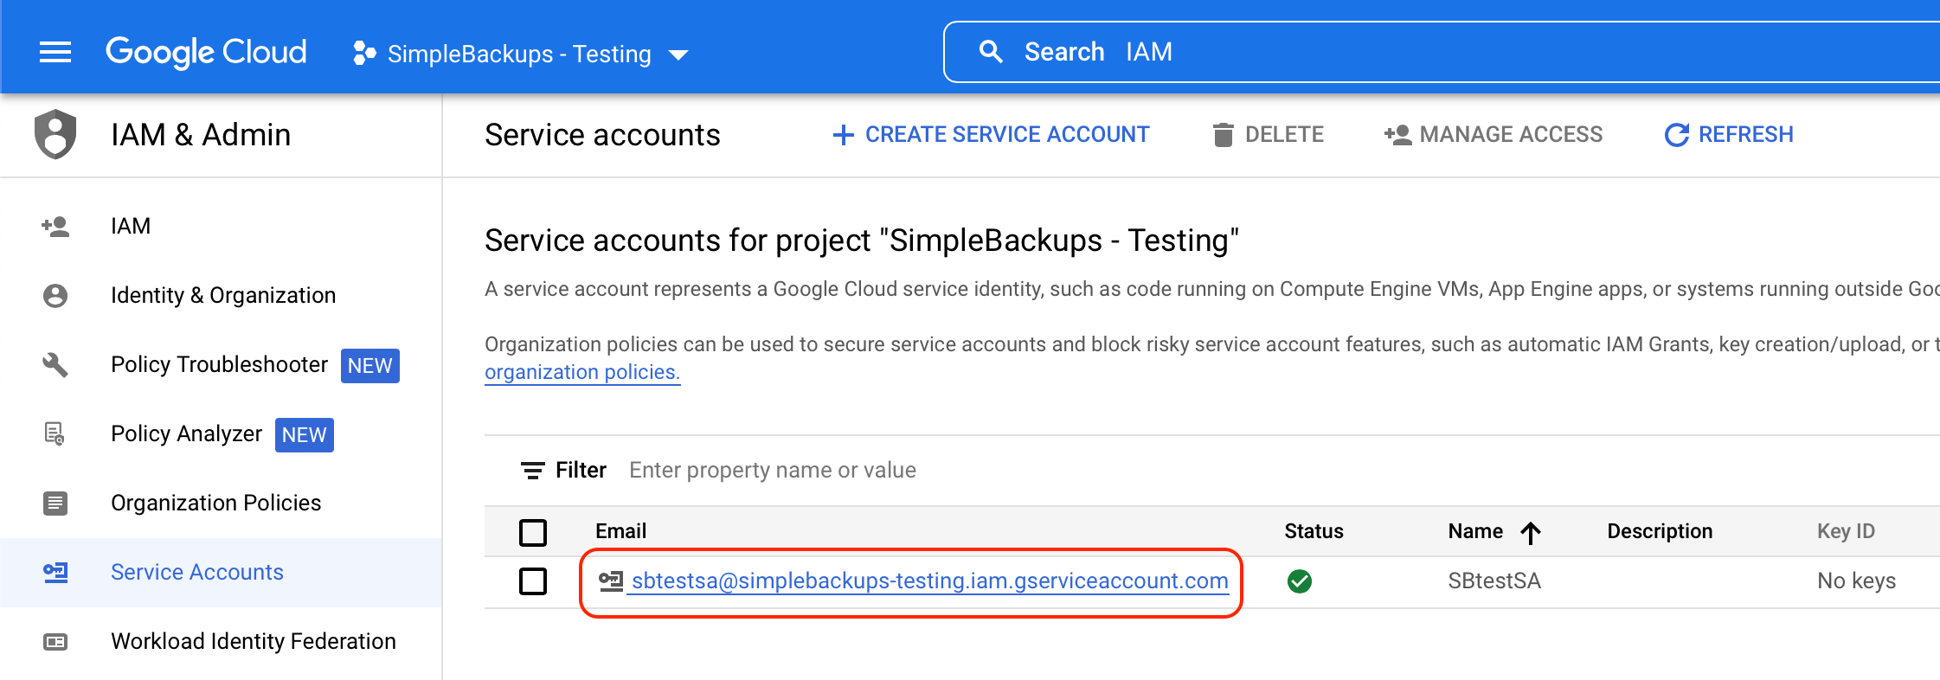
Task: Click CREATE SERVICE ACCOUNT button
Action: [991, 135]
